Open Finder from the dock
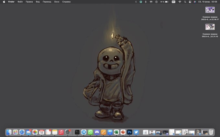The width and height of the screenshot is (220, 137). click(9, 132)
